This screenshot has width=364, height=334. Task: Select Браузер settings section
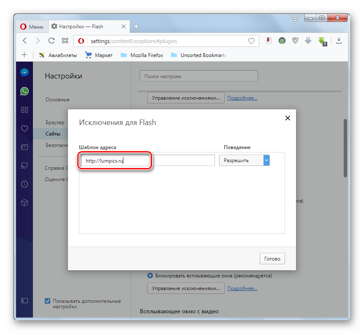(x=55, y=122)
